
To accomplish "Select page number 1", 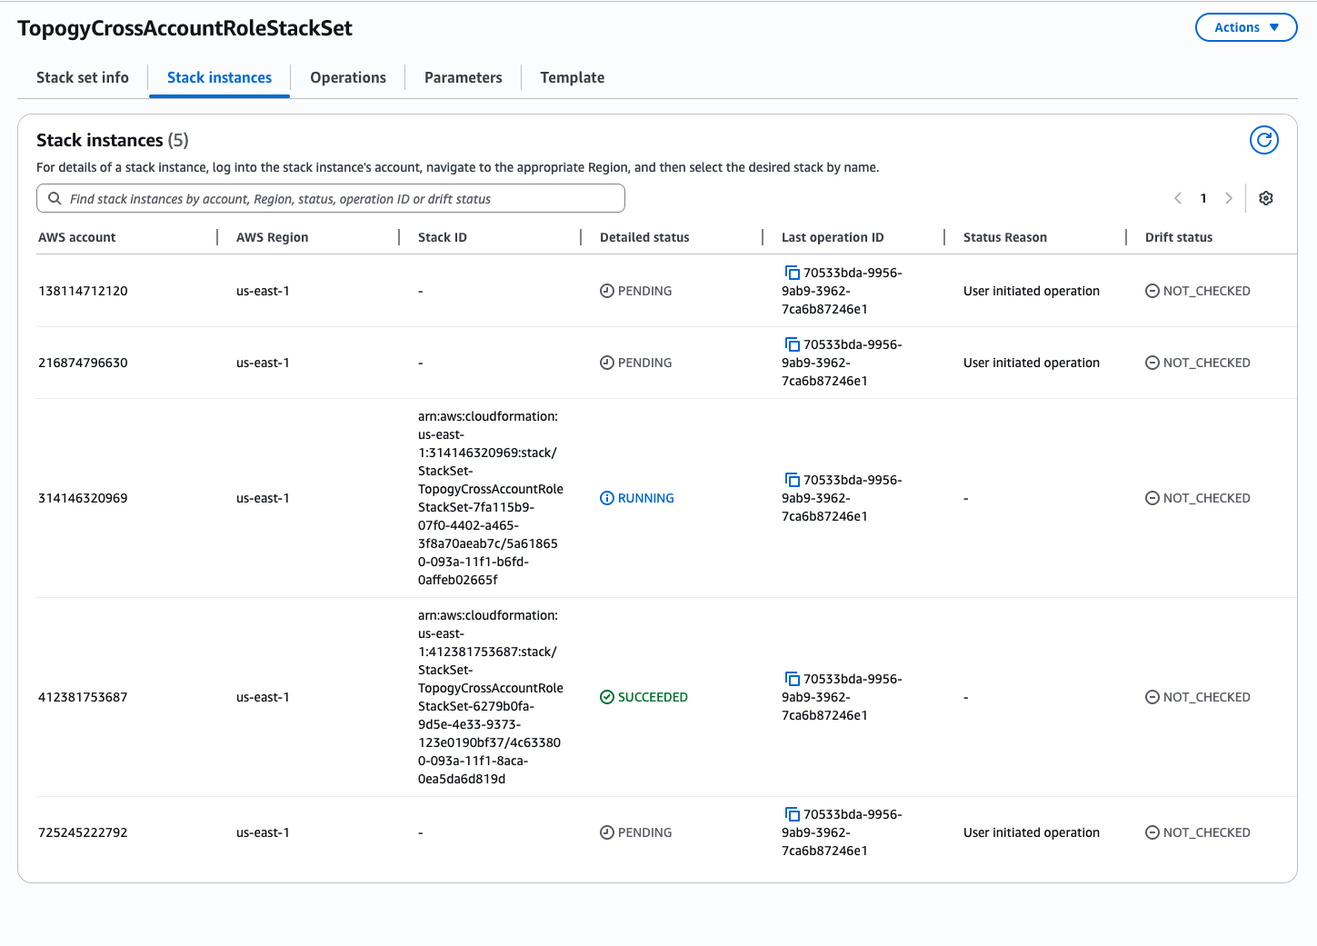I will point(1203,198).
